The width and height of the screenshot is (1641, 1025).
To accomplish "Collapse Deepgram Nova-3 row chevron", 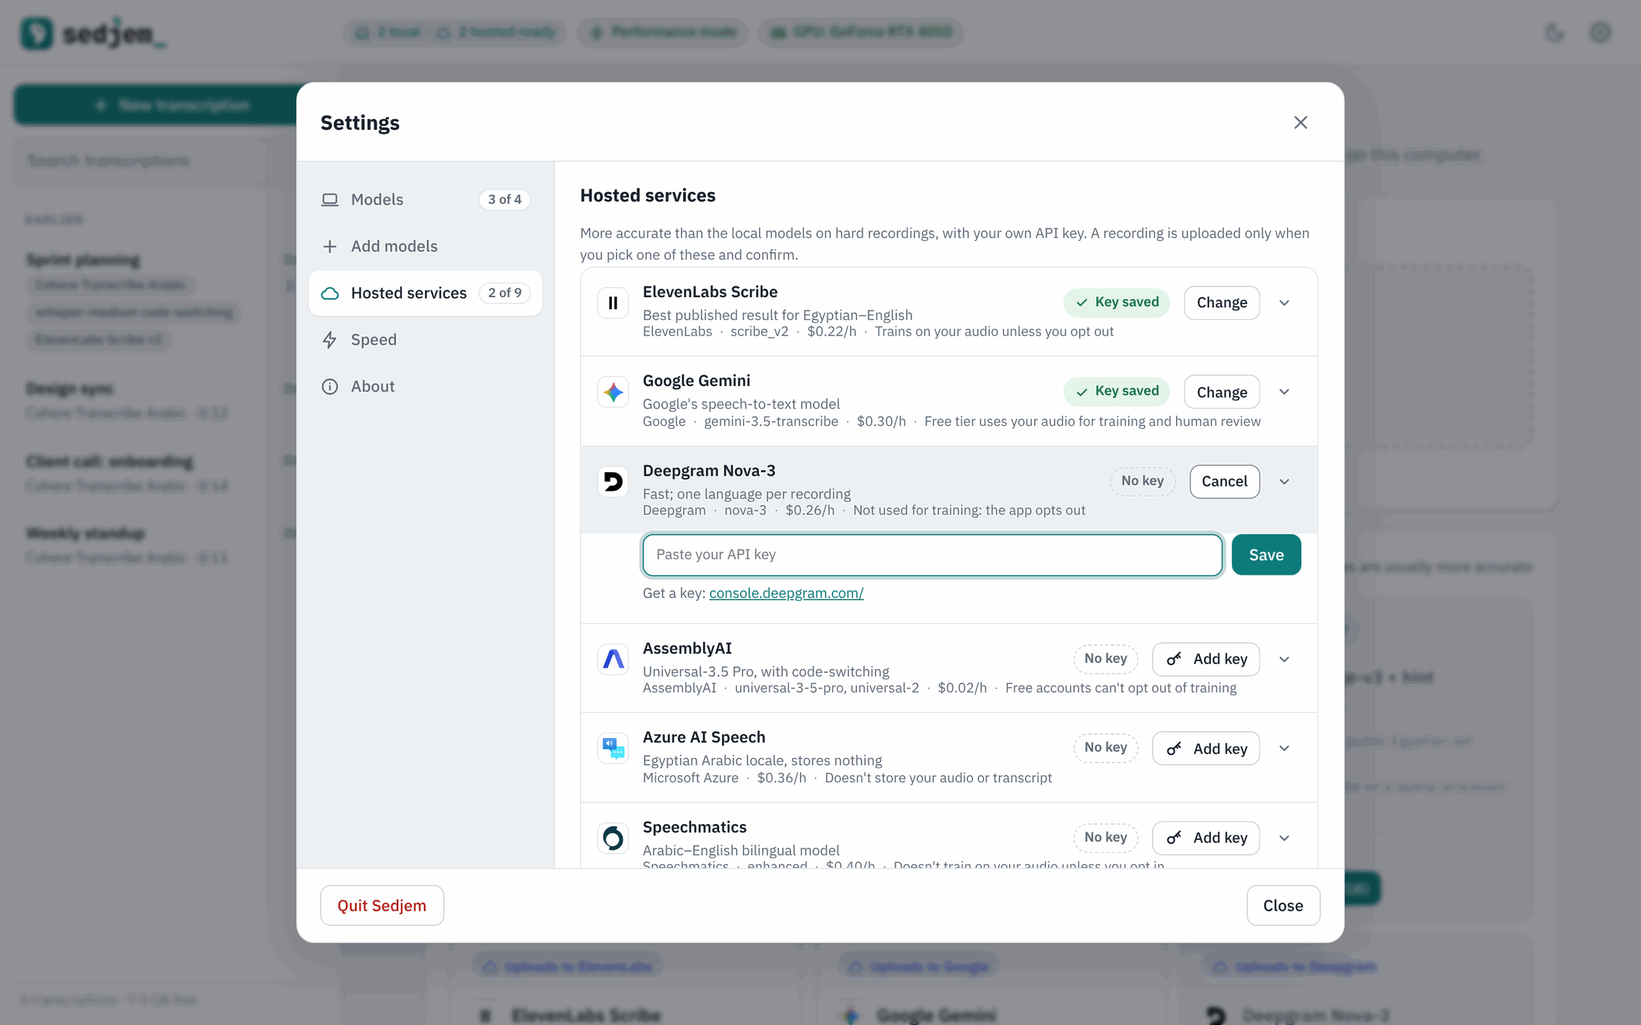I will (1284, 482).
